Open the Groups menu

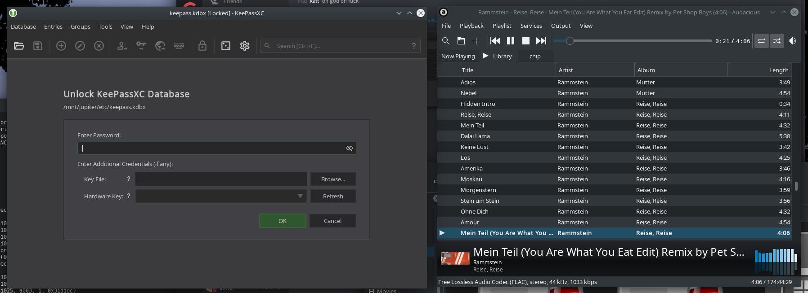point(81,26)
